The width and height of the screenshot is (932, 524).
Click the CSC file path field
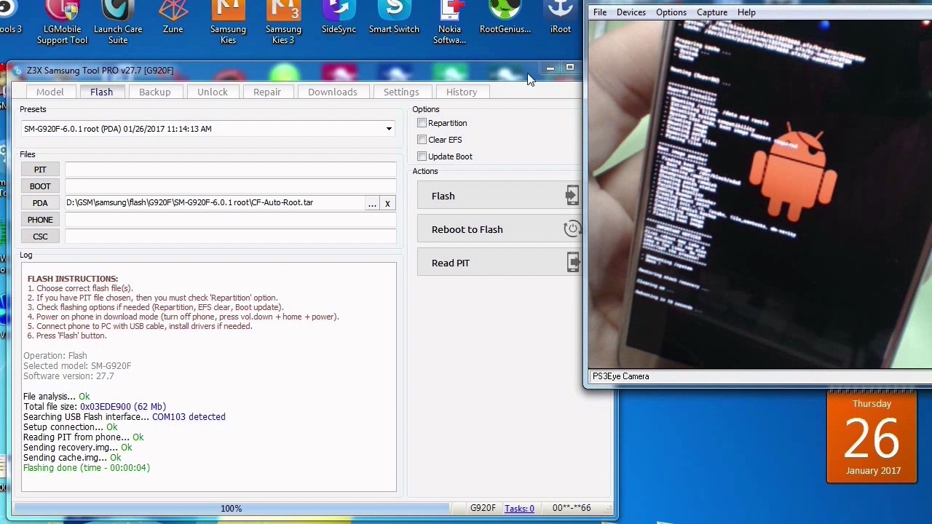(230, 237)
